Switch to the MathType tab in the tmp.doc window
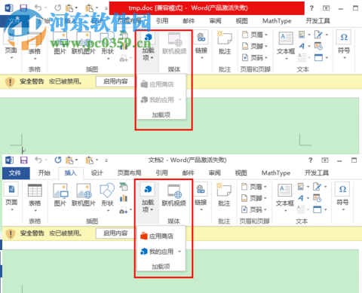The width and height of the screenshot is (362, 293). (277, 21)
